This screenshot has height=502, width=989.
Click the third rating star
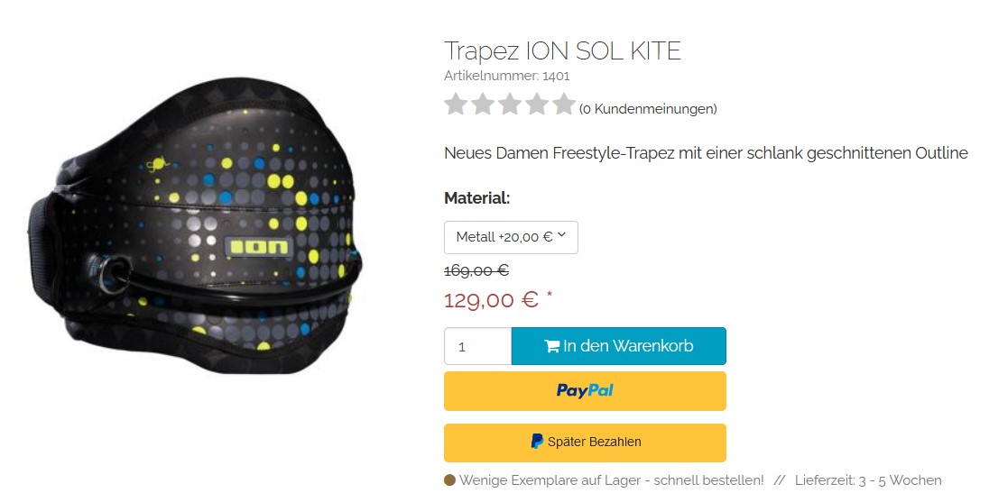tap(510, 105)
